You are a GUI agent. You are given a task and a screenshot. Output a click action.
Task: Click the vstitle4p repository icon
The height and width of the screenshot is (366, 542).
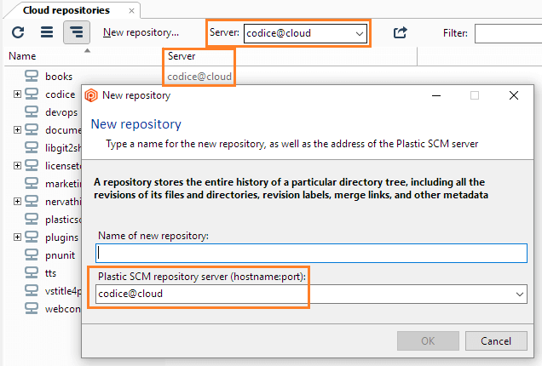pyautogui.click(x=32, y=290)
